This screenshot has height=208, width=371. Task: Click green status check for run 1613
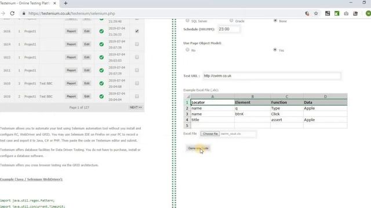101,57
